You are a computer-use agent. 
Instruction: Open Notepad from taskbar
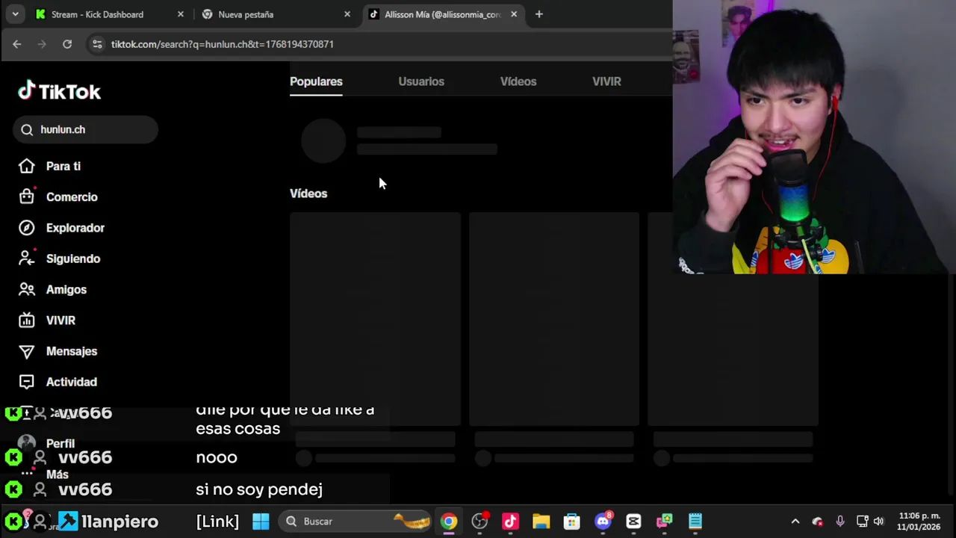[695, 522]
